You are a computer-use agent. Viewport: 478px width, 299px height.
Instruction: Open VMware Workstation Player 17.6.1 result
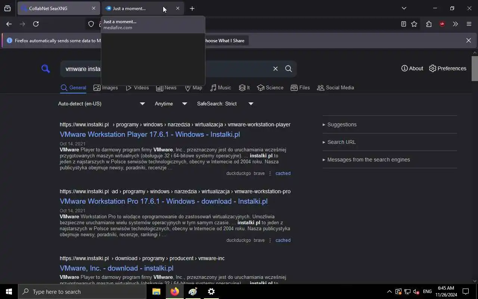click(150, 134)
